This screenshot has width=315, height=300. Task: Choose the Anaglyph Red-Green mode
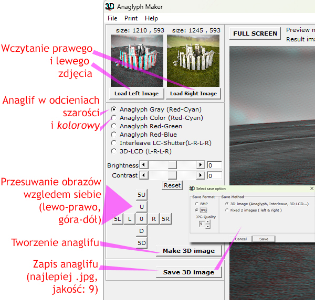(114, 126)
